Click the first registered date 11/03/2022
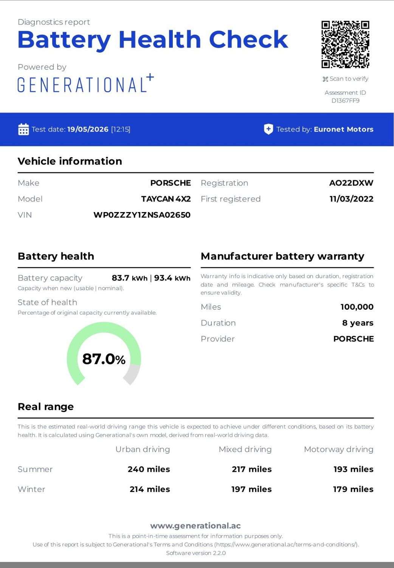This screenshot has width=394, height=568. coord(351,199)
